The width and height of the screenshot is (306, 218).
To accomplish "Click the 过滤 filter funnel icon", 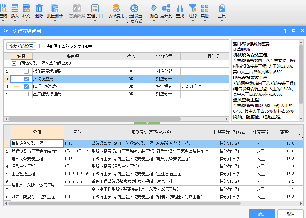I will (193, 8).
